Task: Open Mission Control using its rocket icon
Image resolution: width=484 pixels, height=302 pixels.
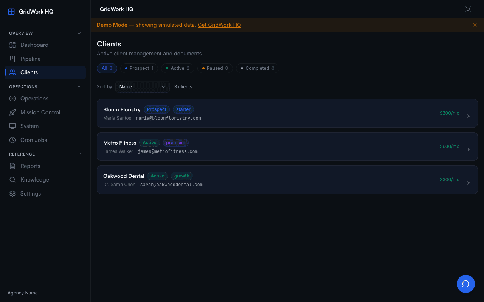Action: click(x=12, y=112)
